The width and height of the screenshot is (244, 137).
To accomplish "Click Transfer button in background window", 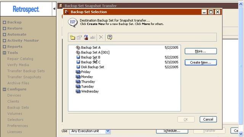I will [209, 131].
